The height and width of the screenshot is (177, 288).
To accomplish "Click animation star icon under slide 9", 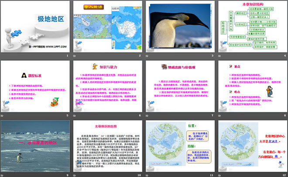I will click(x=2, y=175).
